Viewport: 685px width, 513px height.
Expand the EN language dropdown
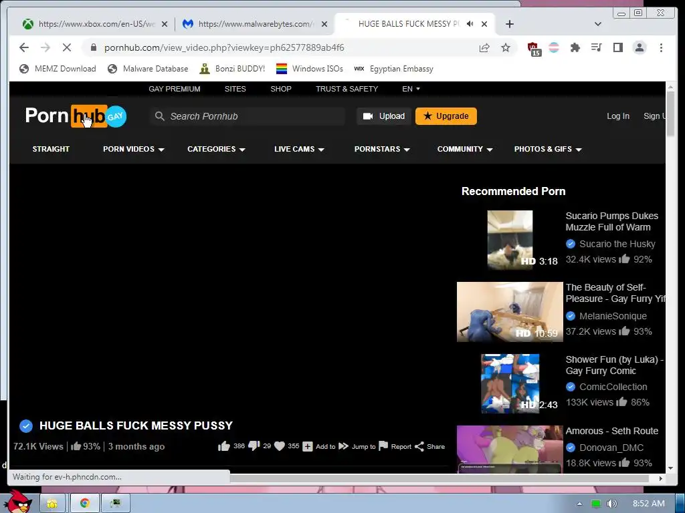point(411,89)
